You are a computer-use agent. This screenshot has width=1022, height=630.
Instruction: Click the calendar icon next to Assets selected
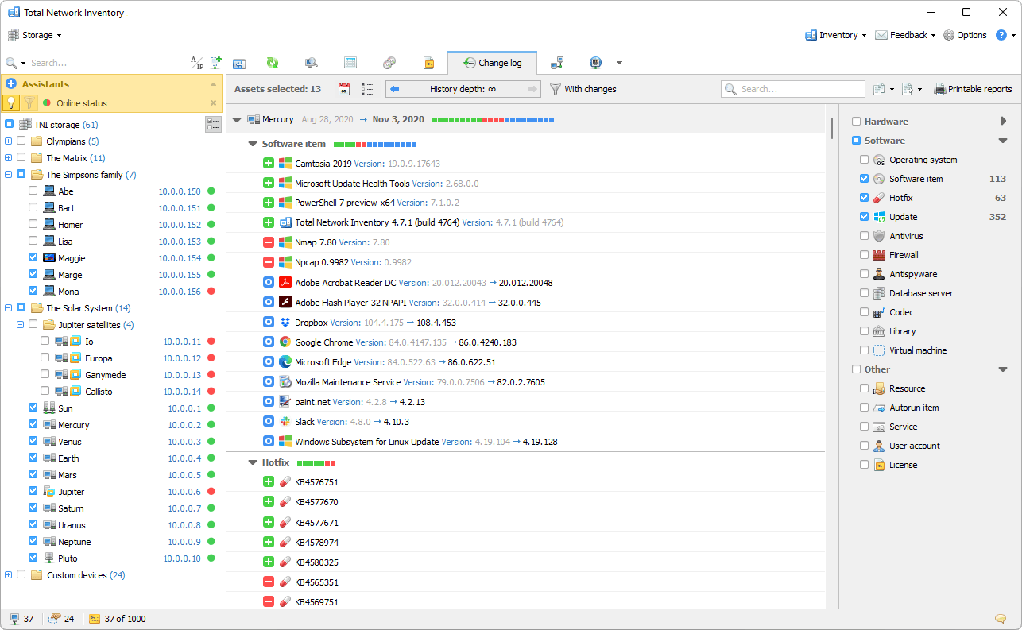pos(344,89)
